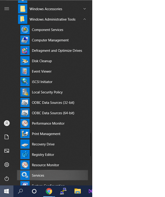The height and width of the screenshot is (197, 165).
Task: Open ODBC Data Sources (32-bit) label
Action: click(53, 103)
